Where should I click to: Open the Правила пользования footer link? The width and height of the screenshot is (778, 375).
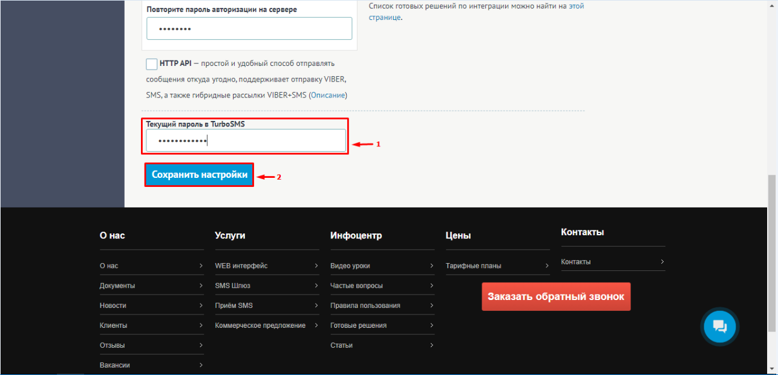pos(365,305)
